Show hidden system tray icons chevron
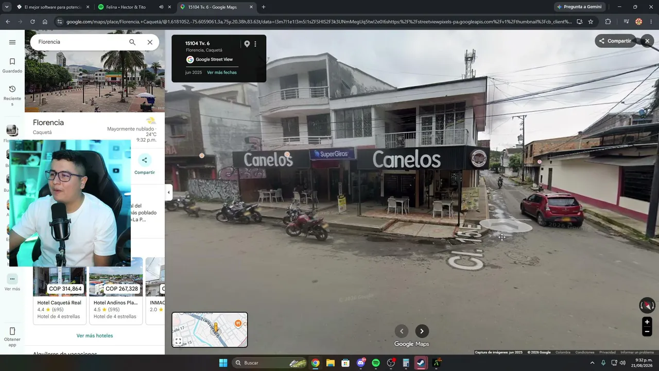 point(592,363)
